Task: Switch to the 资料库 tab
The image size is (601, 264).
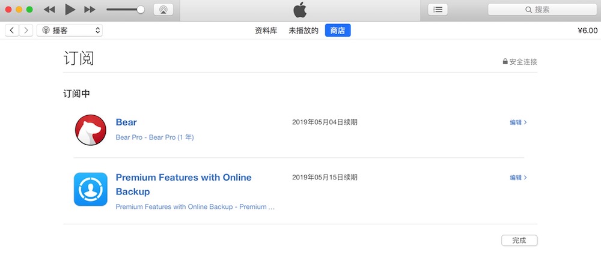Action: 266,31
